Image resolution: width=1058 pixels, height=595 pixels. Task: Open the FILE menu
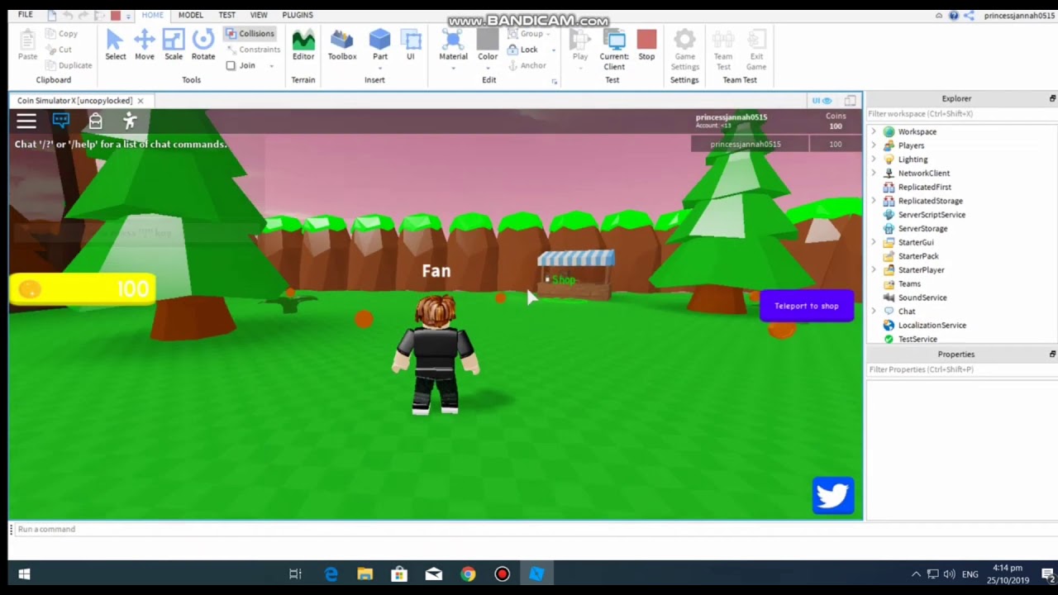(26, 15)
